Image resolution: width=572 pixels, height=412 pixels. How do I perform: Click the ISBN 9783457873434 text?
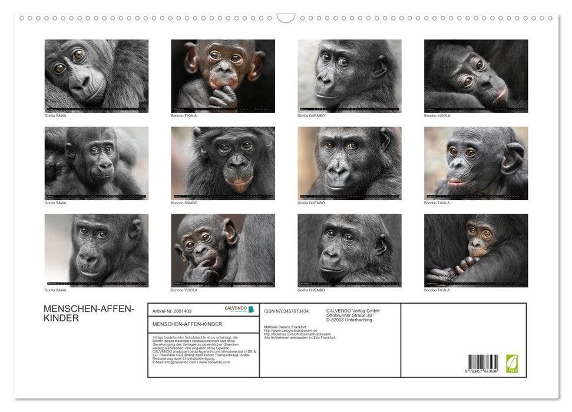tap(286, 311)
